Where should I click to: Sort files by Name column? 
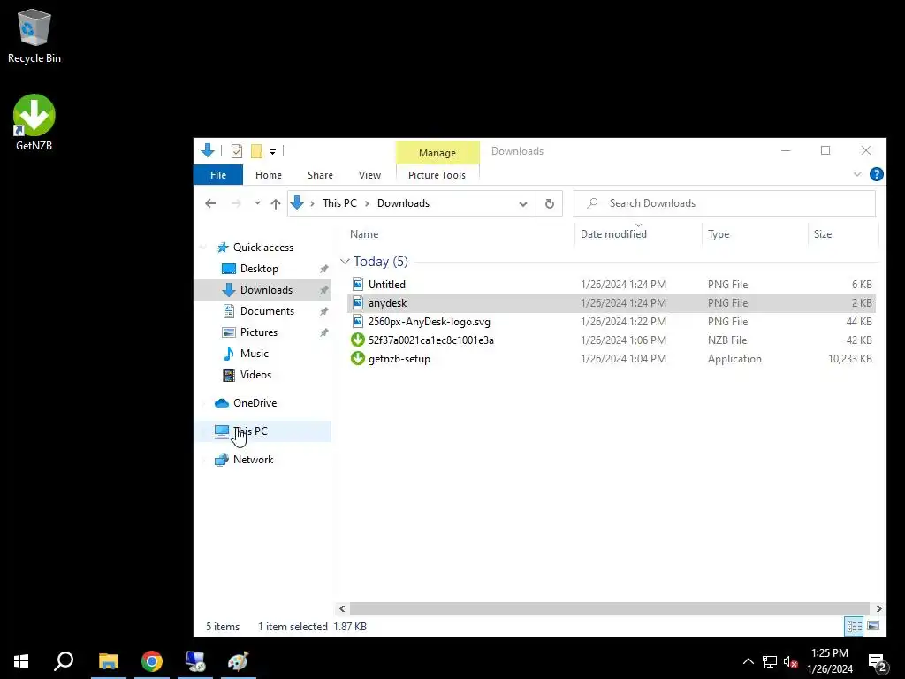tap(364, 233)
